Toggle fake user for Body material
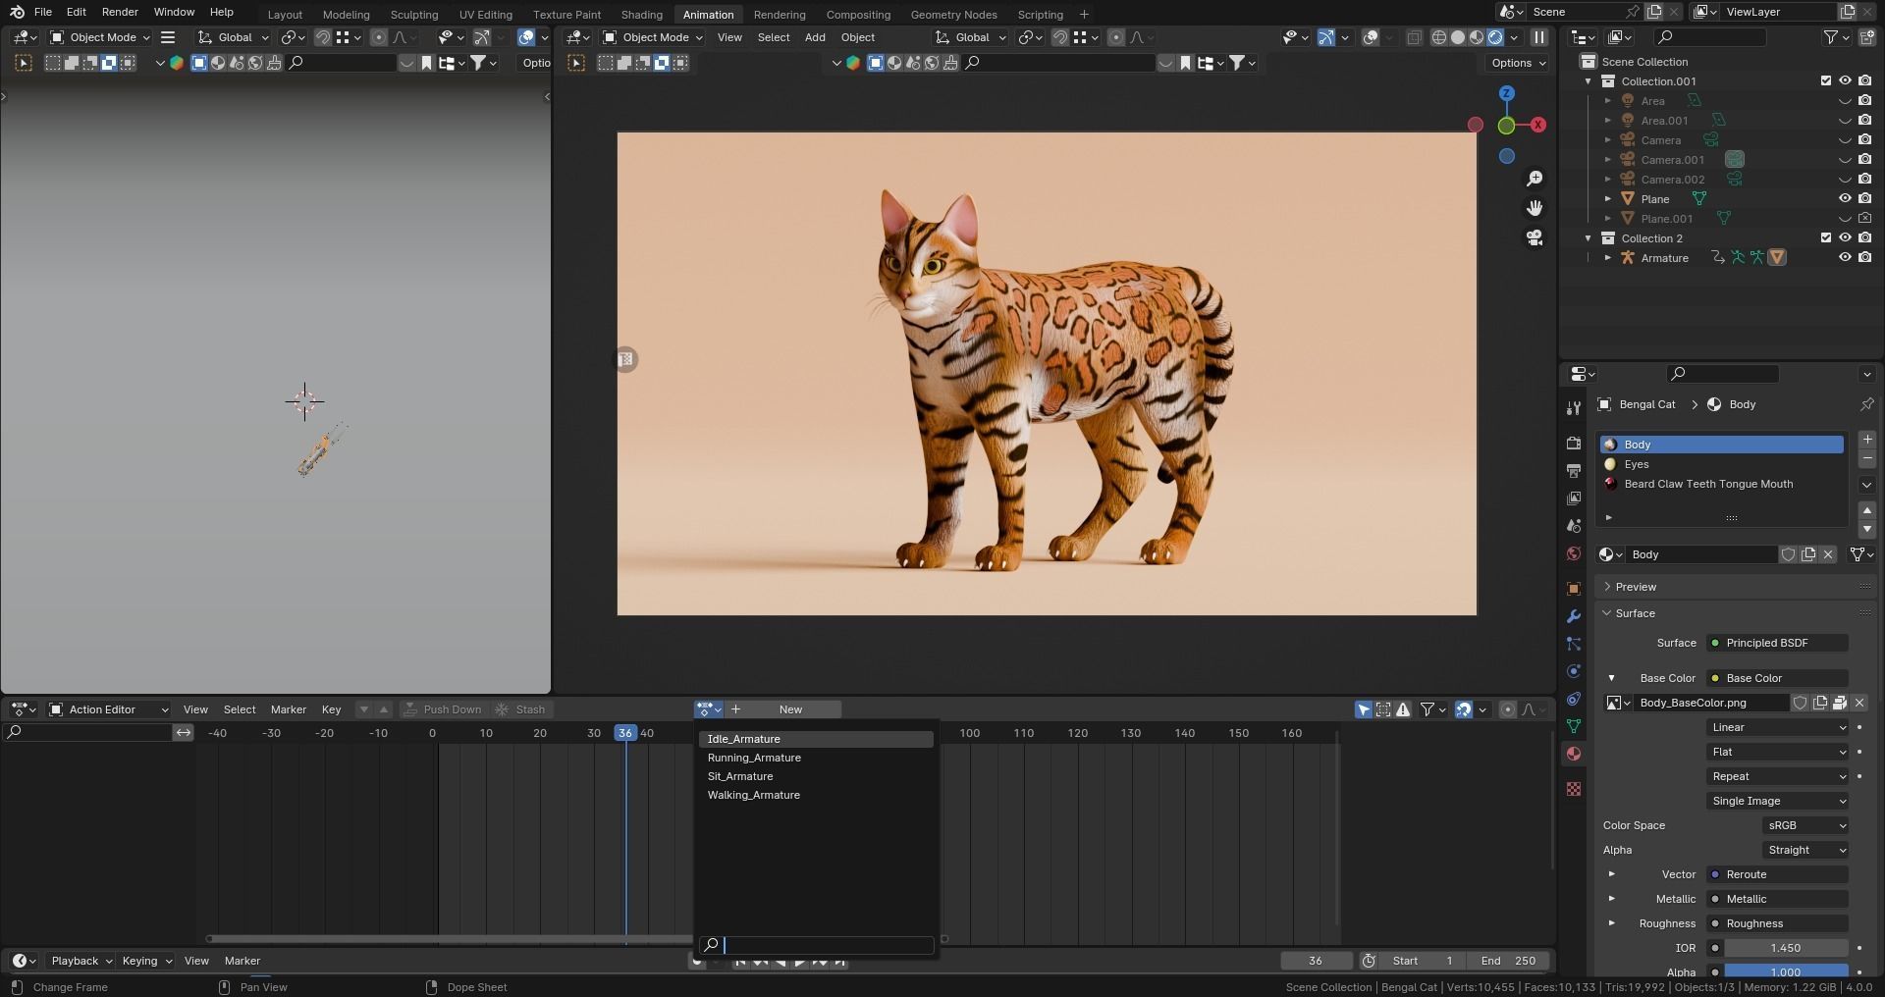This screenshot has width=1885, height=997. tap(1789, 554)
